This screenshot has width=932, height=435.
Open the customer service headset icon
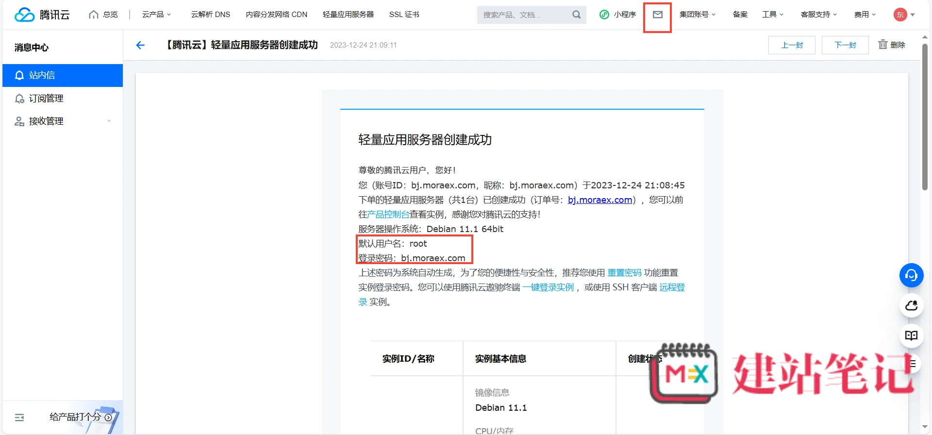pos(911,275)
